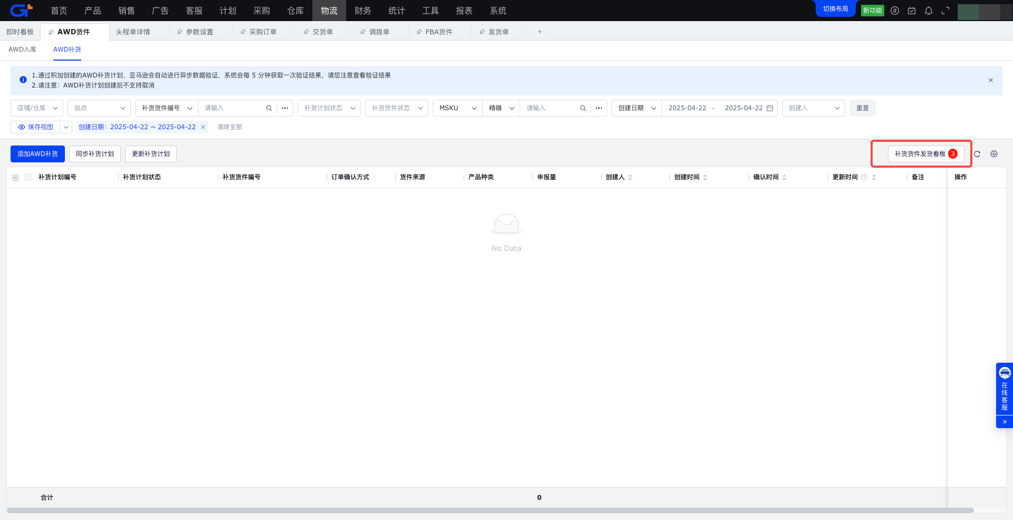Click search icon in 补货货件编号 field

coord(269,108)
